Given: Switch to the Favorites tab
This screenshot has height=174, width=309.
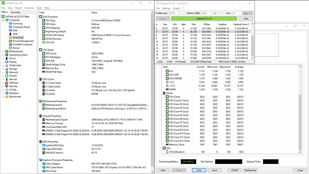Looking at the screenshot, I should click(x=15, y=12).
